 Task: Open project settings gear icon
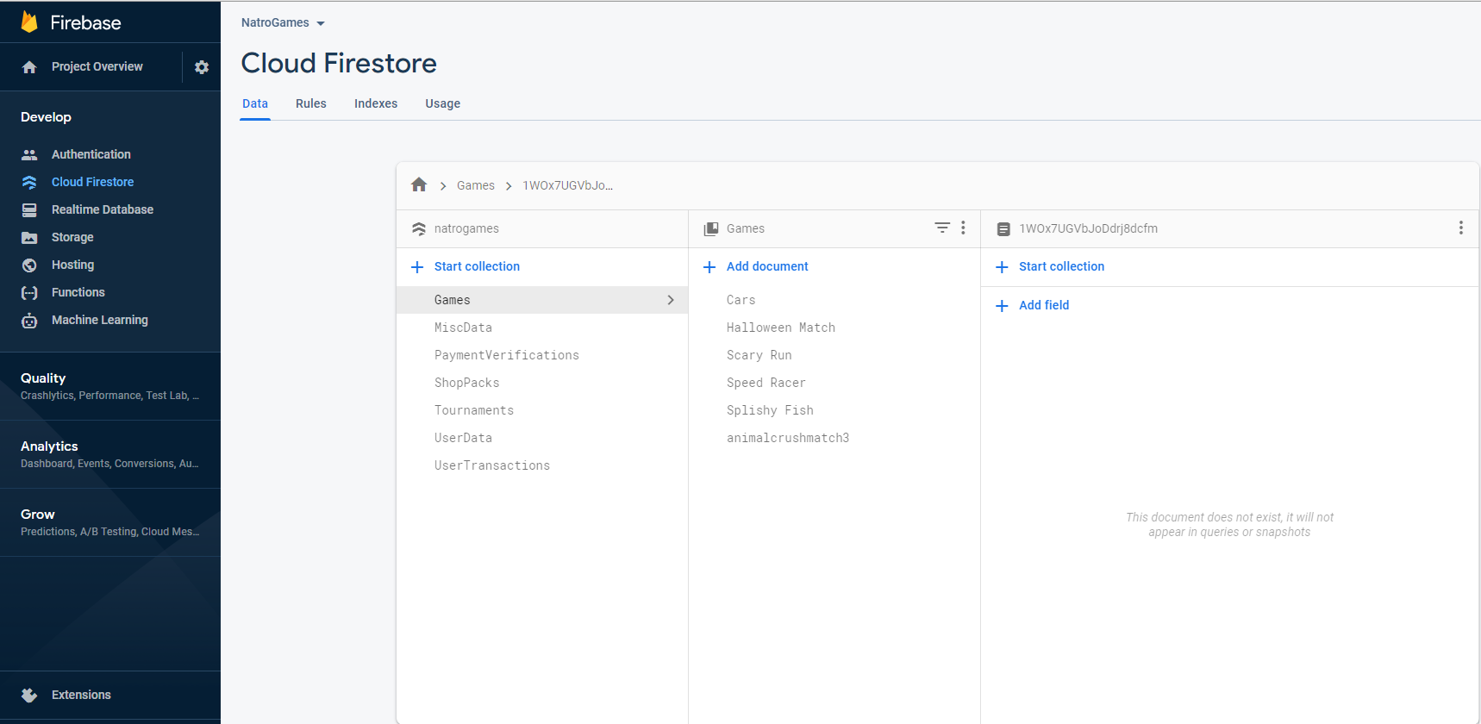(202, 67)
